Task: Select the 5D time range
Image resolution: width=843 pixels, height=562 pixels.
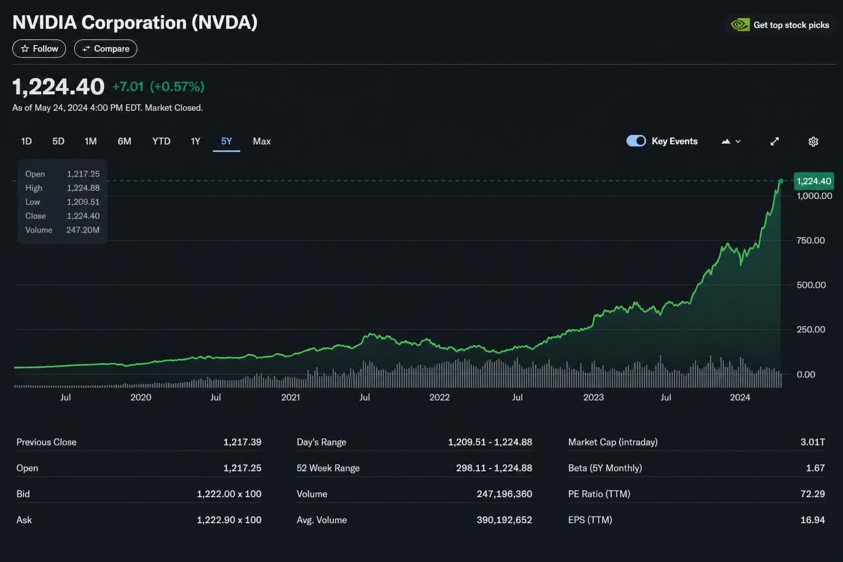Action: (58, 141)
